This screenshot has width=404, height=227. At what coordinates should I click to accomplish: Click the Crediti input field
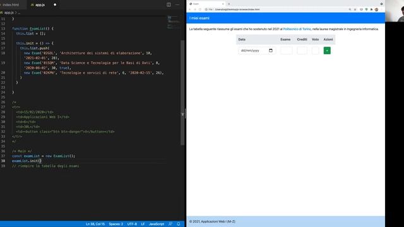click(x=302, y=50)
